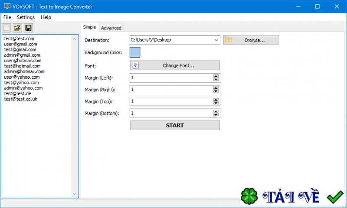This screenshot has width=347, height=208.
Task: Click the Browse... button
Action: pos(251,40)
